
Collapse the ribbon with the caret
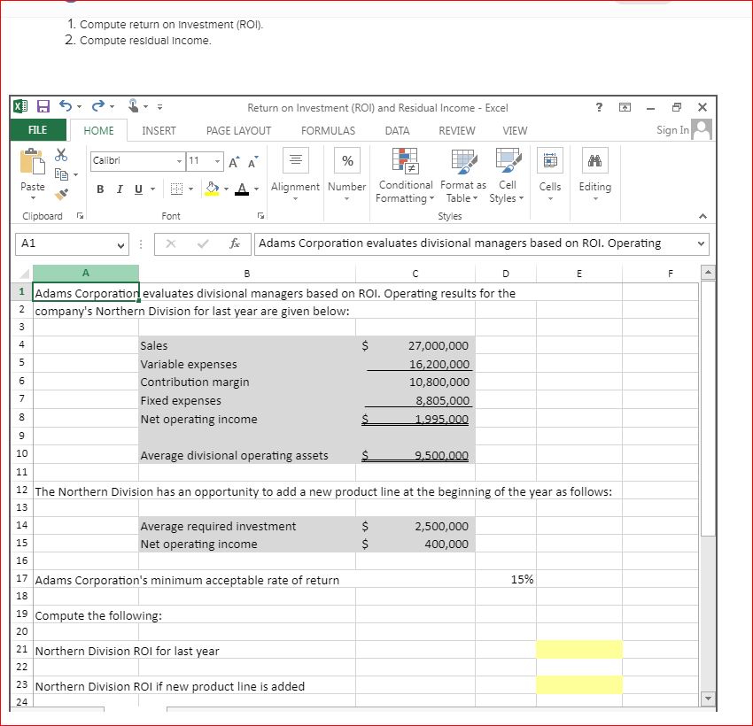703,216
